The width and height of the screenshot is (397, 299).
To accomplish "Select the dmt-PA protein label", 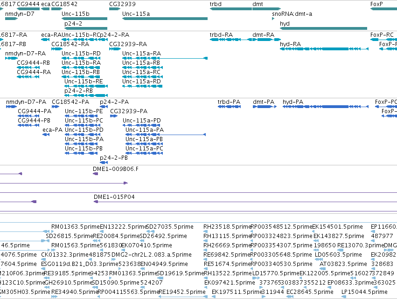I will (x=264, y=102).
